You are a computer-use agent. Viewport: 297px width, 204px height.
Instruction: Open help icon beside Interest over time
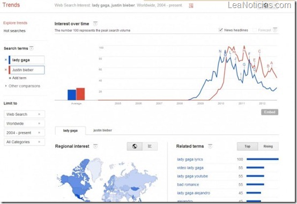click(95, 24)
